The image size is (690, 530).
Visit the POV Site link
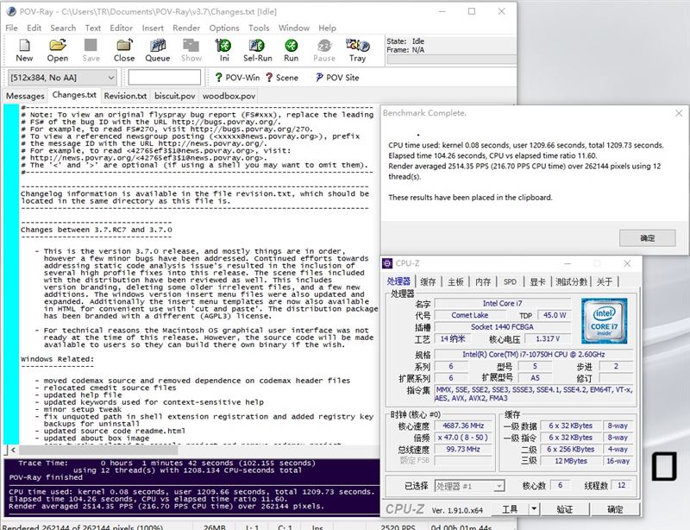point(337,78)
